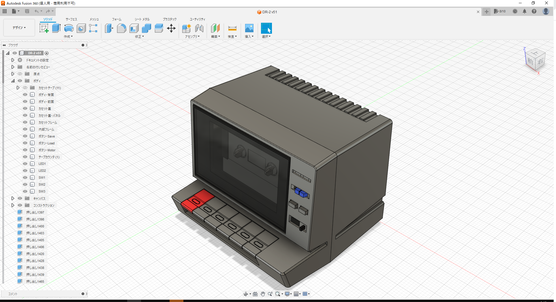Switch to the サーフェス tab
This screenshot has height=302, width=556.
(71, 19)
